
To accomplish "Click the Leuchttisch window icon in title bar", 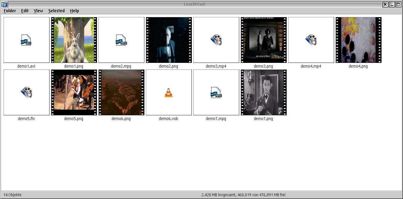I will point(4,4).
